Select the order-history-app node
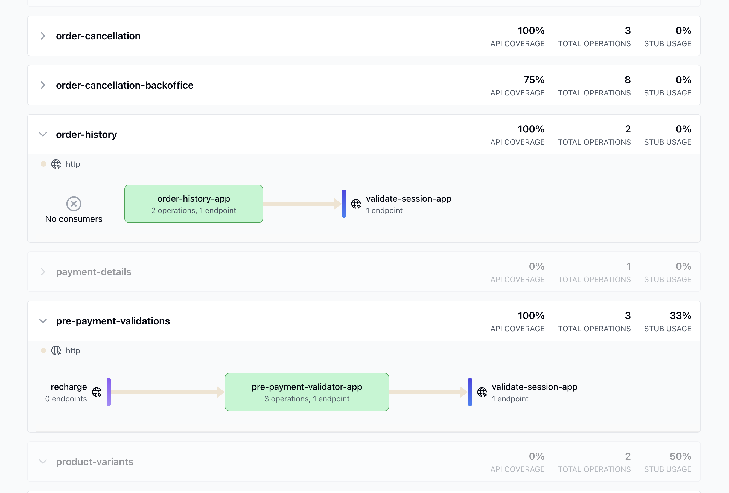Screen dimensions: 729x493 pyautogui.click(x=194, y=204)
